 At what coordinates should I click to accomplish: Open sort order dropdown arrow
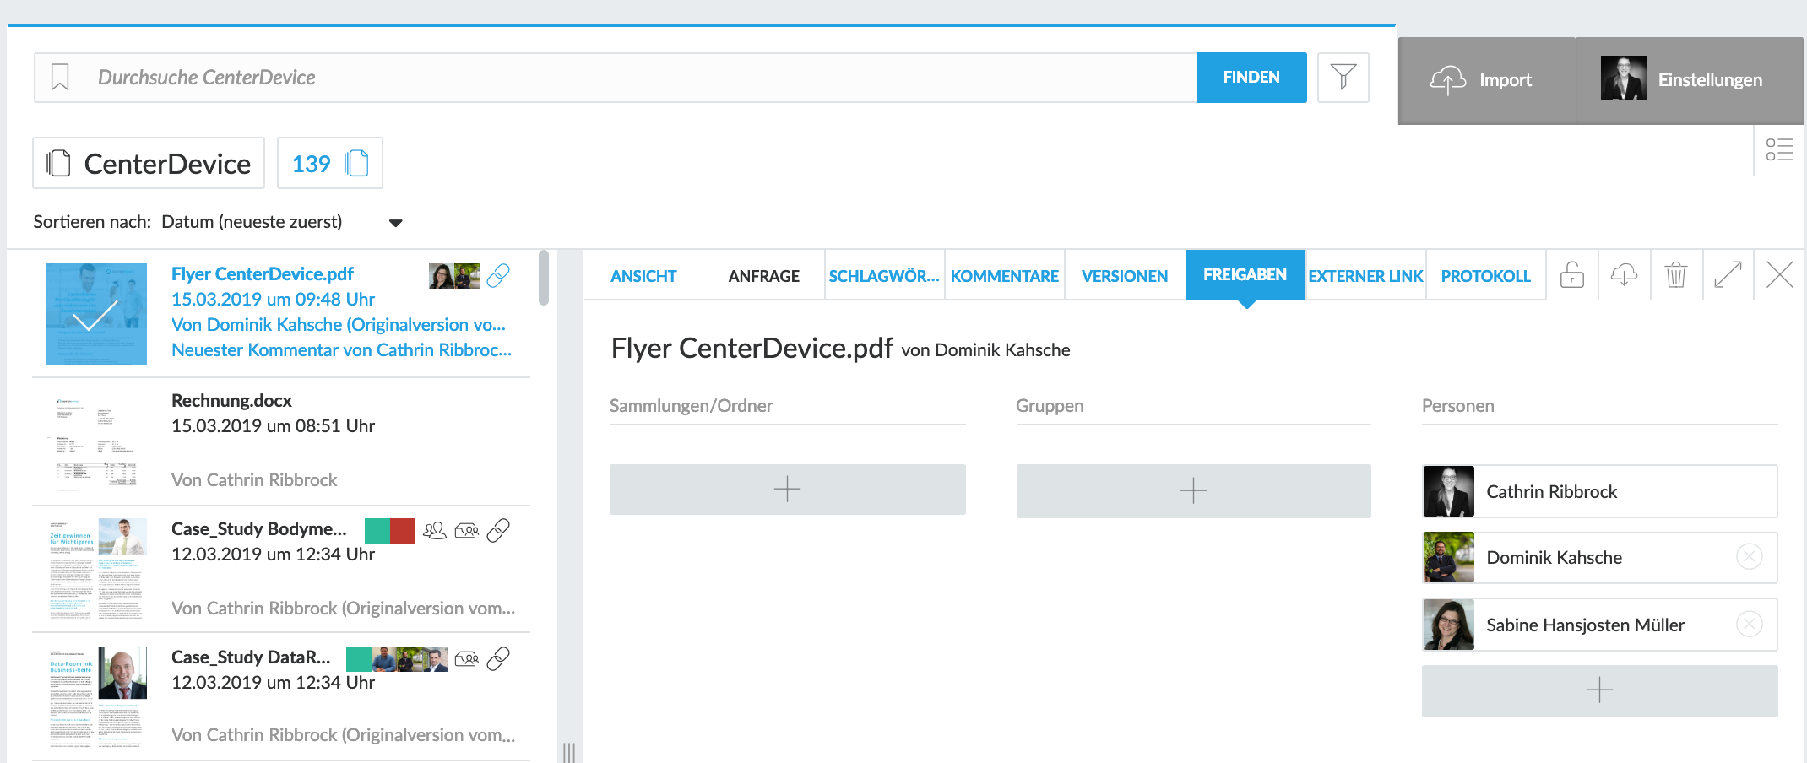point(395,223)
